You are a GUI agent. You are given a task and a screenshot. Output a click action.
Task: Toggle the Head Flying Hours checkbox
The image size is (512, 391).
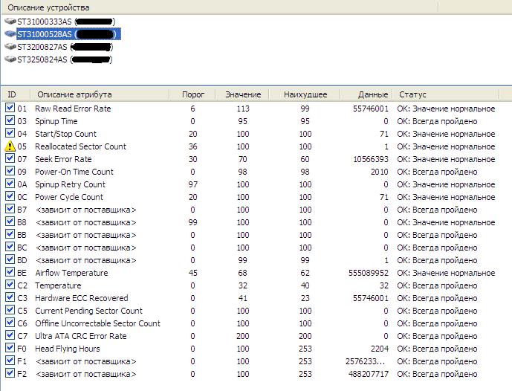coord(10,348)
